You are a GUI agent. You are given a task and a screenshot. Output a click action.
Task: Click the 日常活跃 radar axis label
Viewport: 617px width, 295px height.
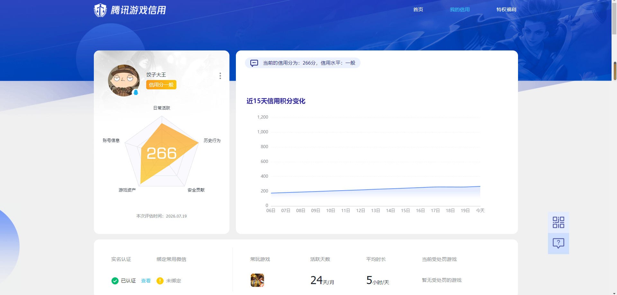[162, 108]
